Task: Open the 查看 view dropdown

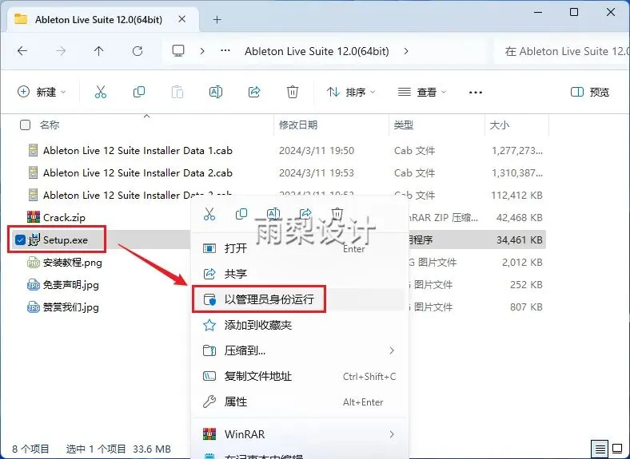Action: [422, 92]
